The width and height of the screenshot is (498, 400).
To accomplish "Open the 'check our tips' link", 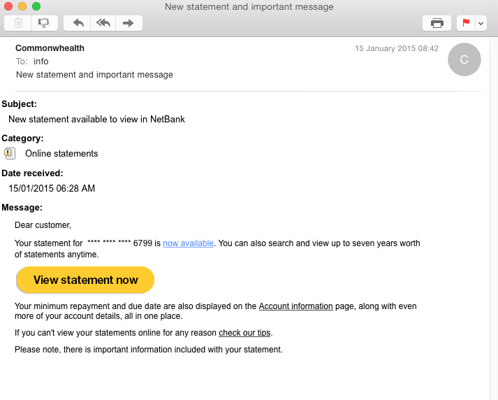I will tap(244, 333).
